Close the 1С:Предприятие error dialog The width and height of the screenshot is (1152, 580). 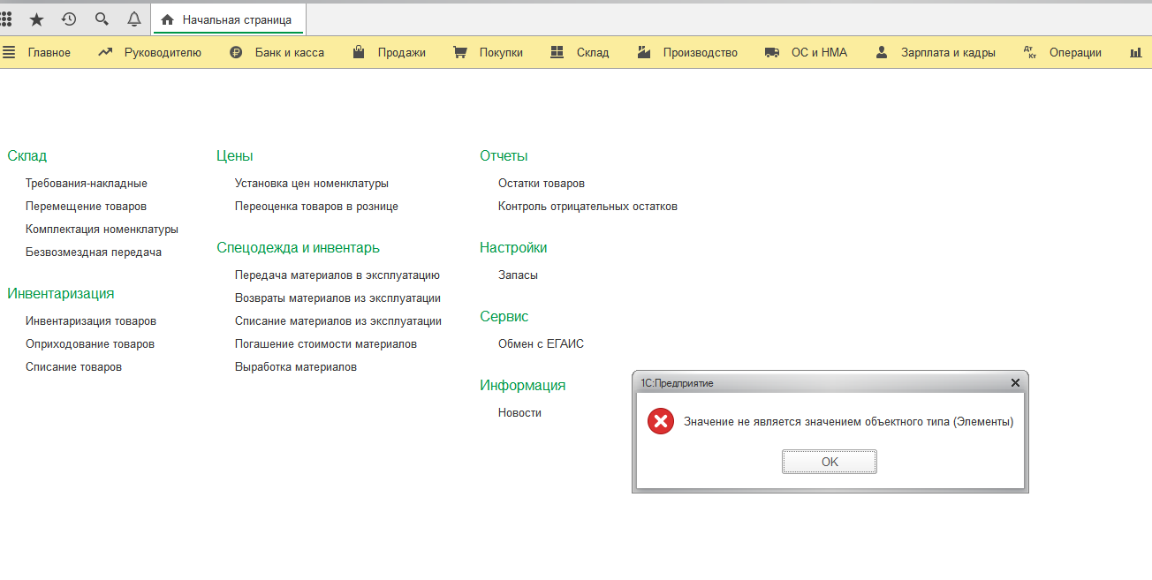click(x=1015, y=383)
